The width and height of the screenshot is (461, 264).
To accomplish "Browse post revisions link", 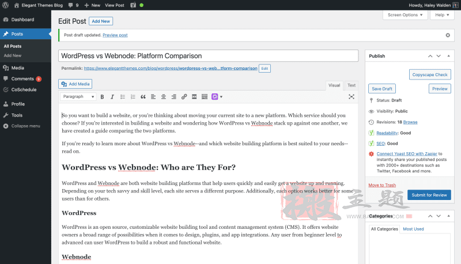I will 410,122.
